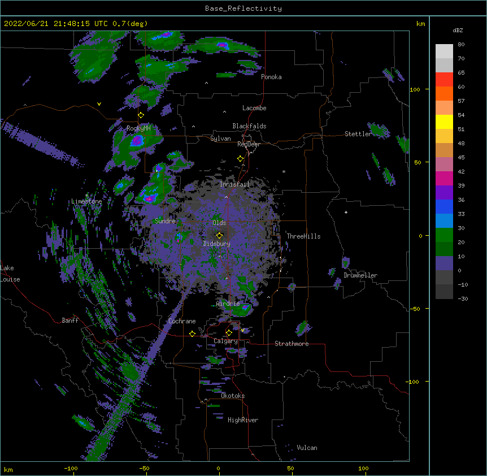
Task: Click the Limestone label
Action: click(x=86, y=201)
